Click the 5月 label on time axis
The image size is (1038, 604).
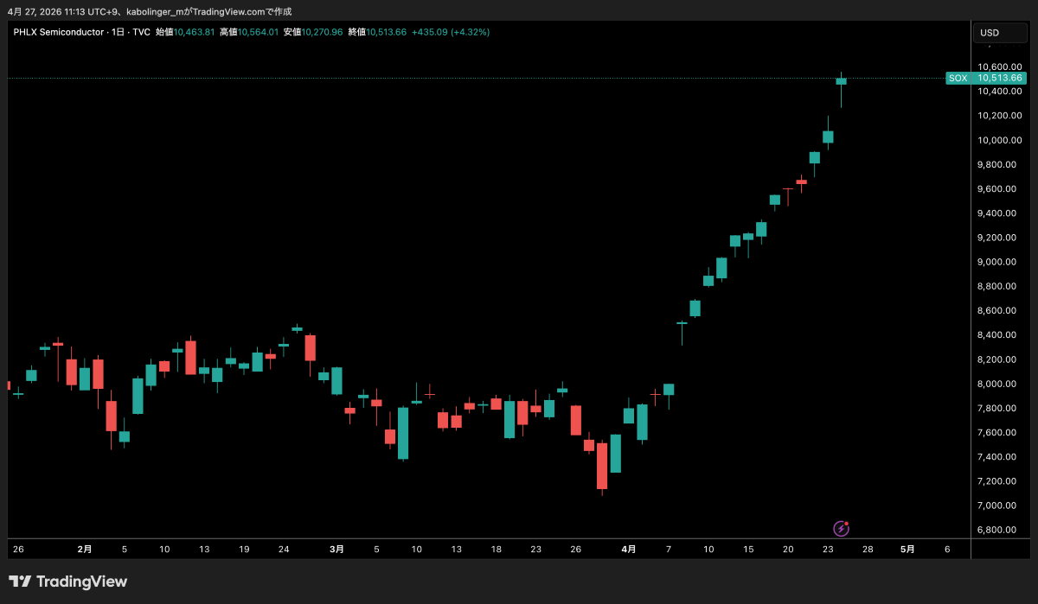click(x=907, y=549)
